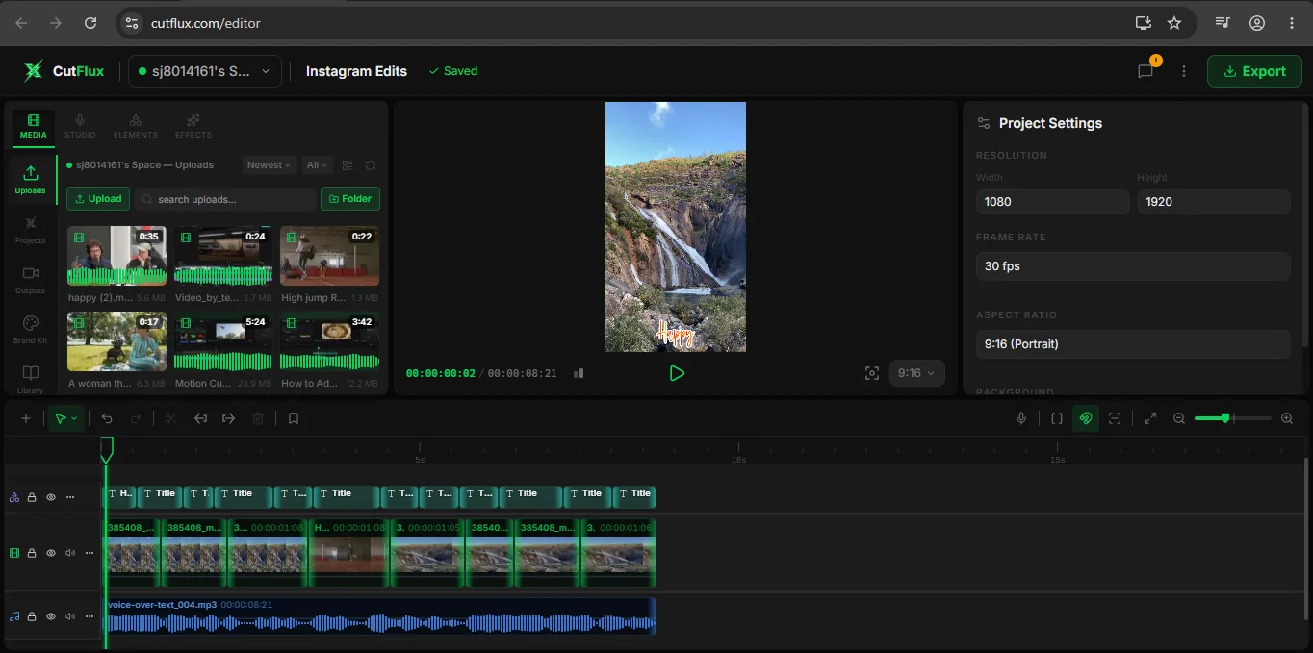Click the microphone record voiceover icon
Screen dimensions: 1313x653
tap(1021, 418)
